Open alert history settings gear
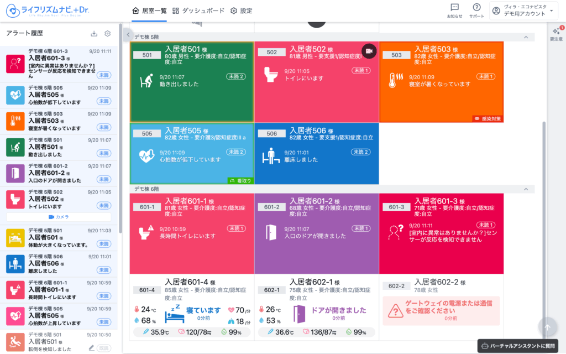Viewport: 566px width, 354px height. (x=108, y=34)
